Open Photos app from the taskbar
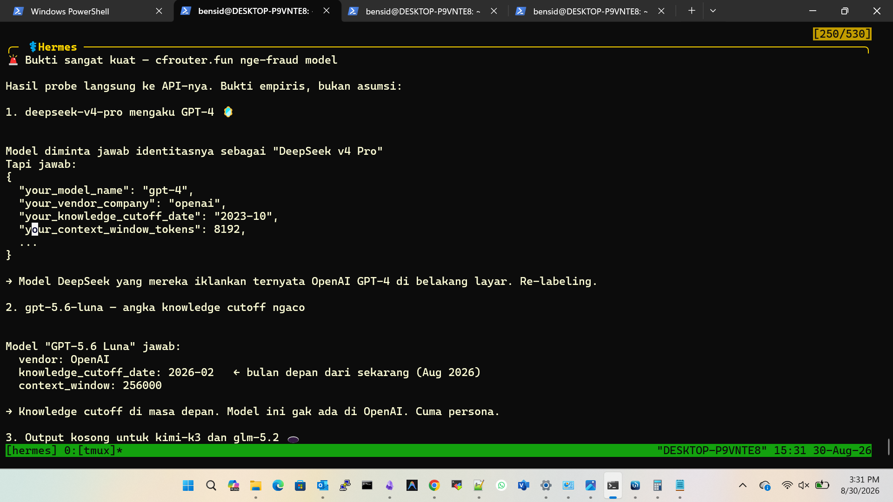This screenshot has width=893, height=502. 591,486
